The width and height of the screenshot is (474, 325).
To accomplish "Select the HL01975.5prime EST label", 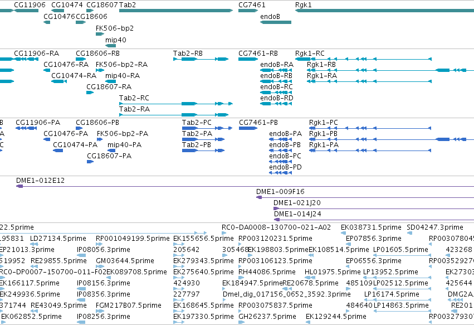I will [333, 272].
